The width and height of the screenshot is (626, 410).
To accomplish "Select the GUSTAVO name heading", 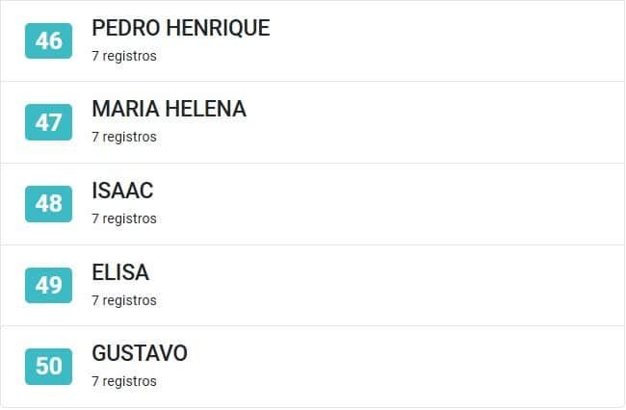I will [140, 353].
